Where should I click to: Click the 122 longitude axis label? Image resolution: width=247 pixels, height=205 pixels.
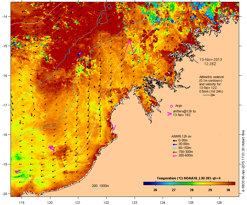click(x=106, y=203)
